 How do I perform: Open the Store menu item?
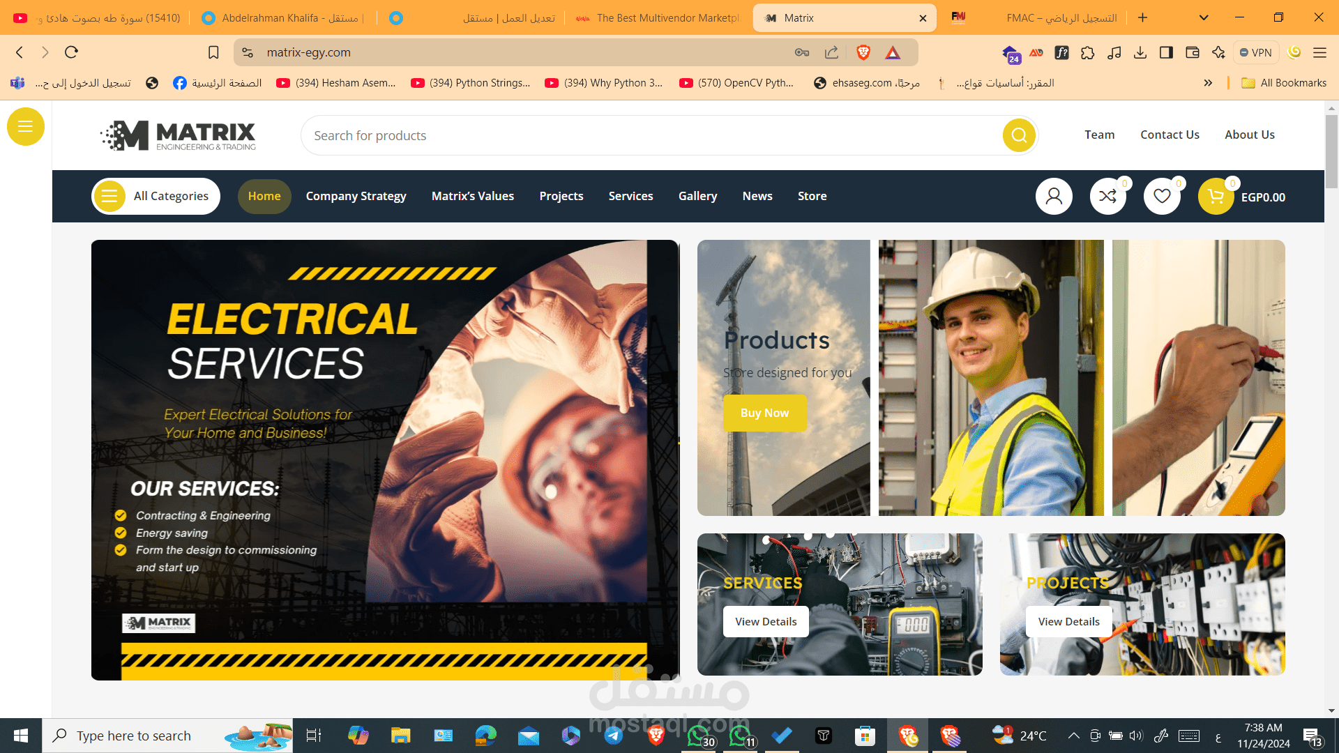(x=812, y=197)
